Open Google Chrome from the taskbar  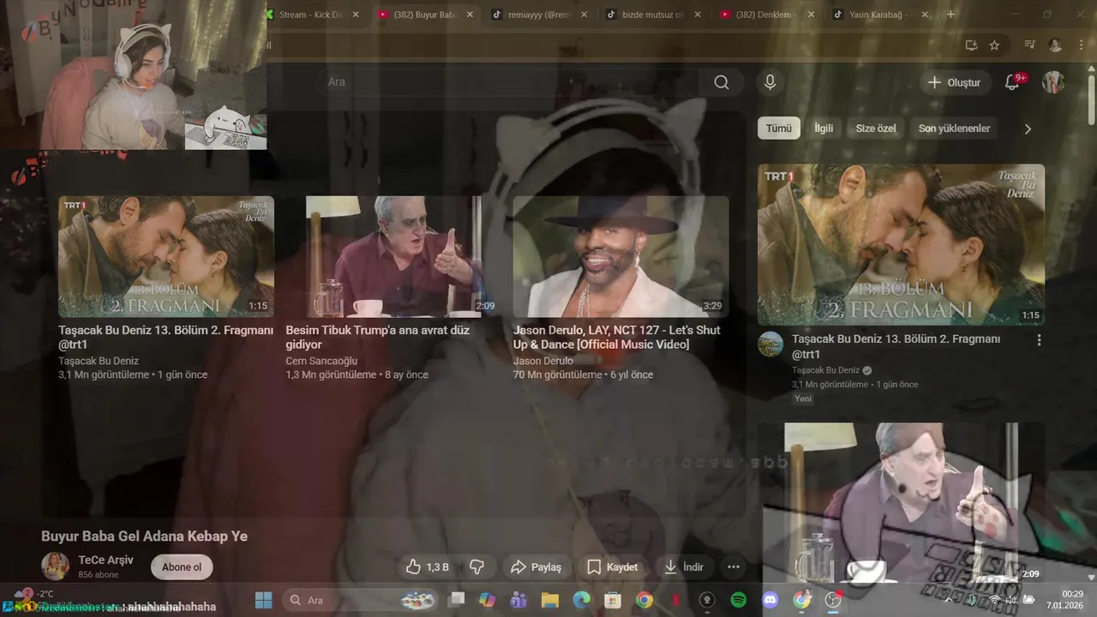[x=644, y=600]
